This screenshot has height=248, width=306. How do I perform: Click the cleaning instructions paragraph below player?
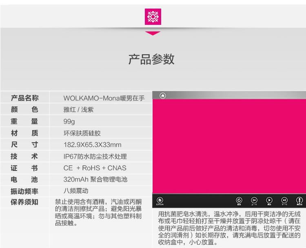229,228
